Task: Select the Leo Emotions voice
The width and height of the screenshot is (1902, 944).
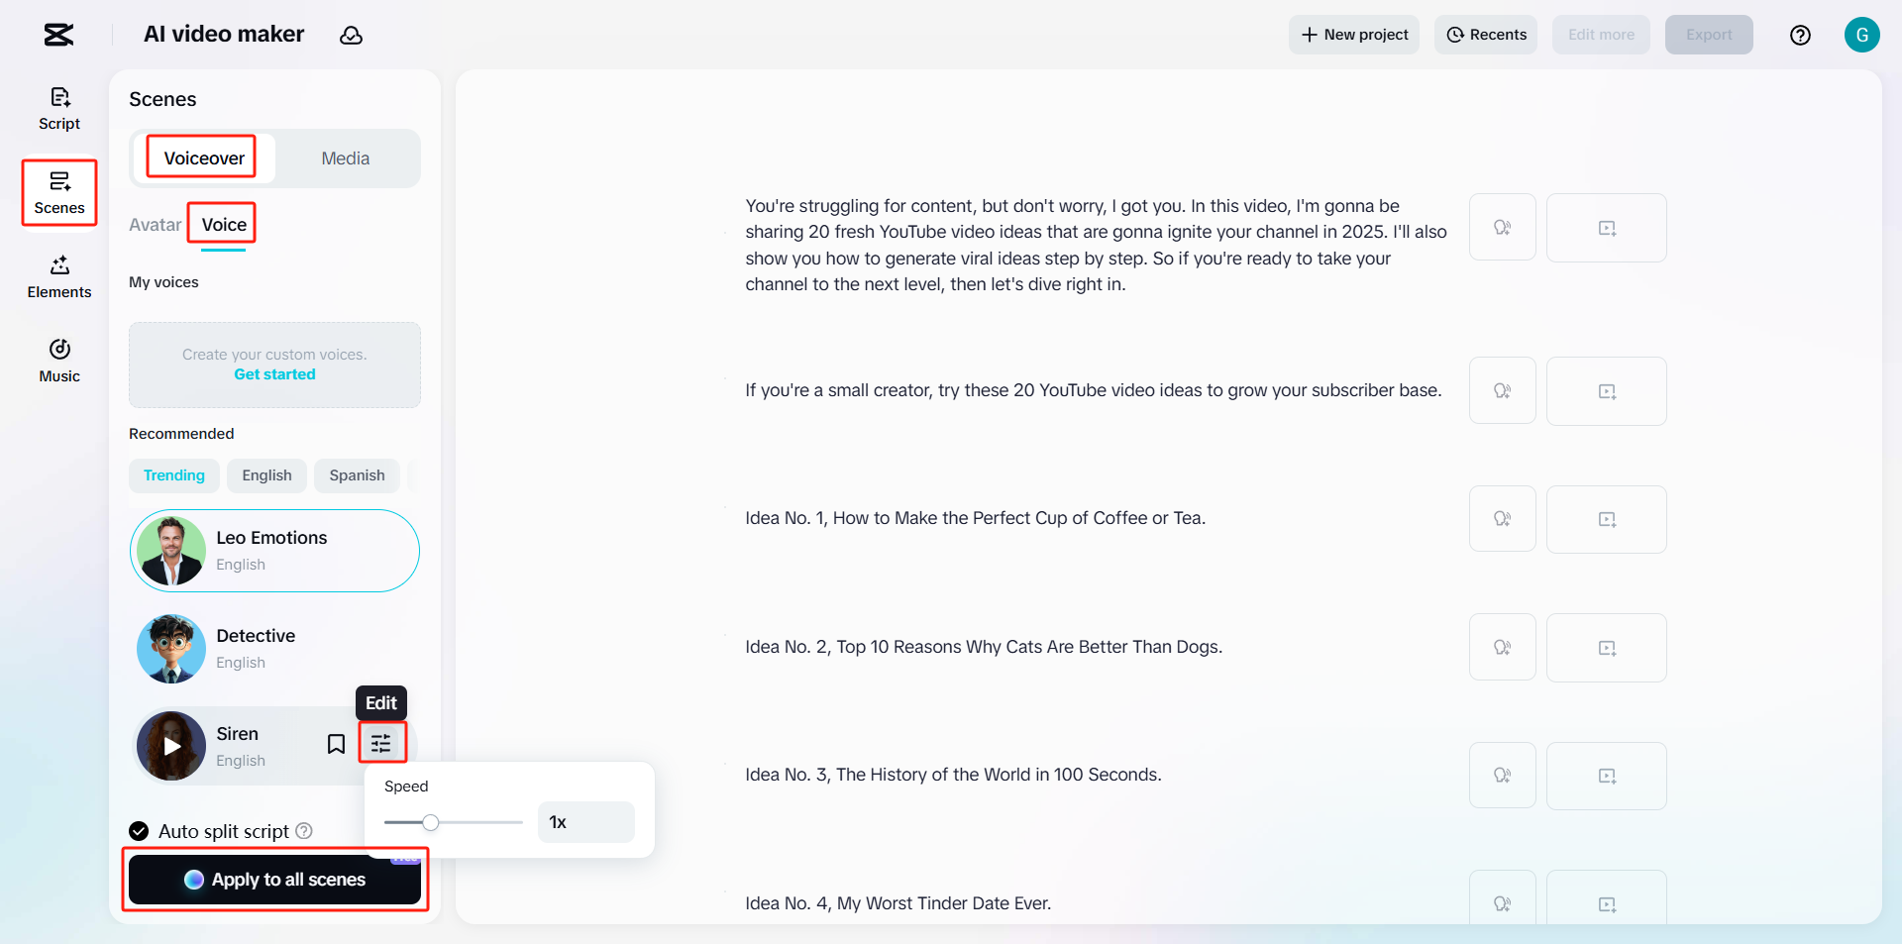Action: (x=274, y=551)
